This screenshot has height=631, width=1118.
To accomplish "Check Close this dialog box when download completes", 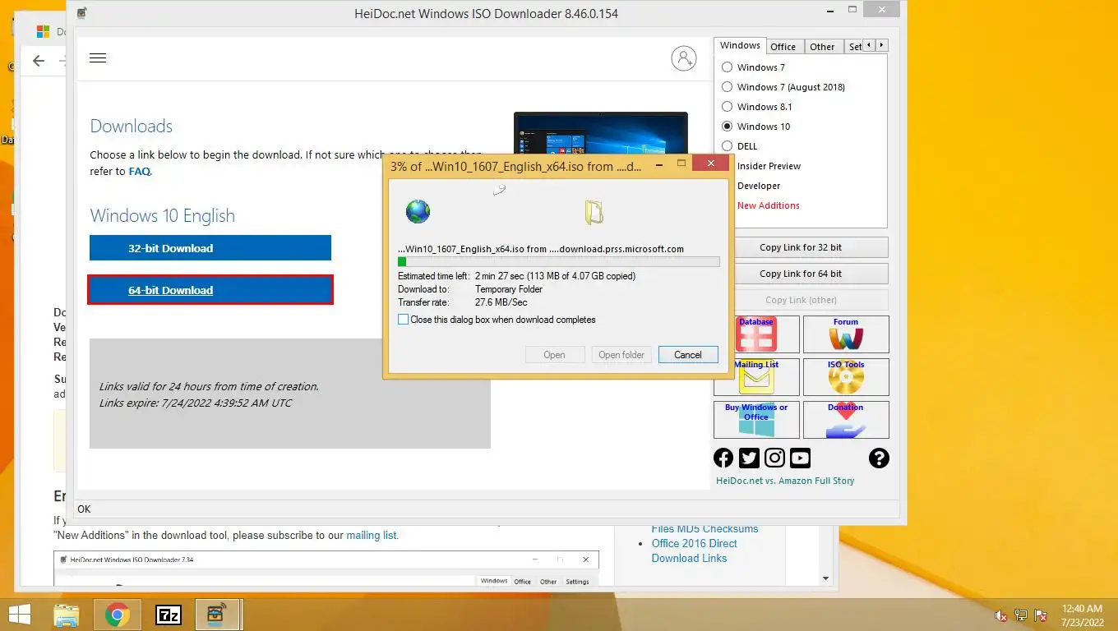I will coord(403,320).
